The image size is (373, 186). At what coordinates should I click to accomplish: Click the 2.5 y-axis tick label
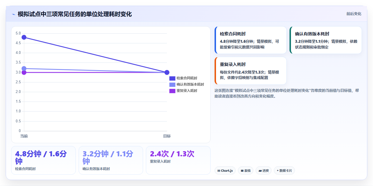tap(18, 82)
